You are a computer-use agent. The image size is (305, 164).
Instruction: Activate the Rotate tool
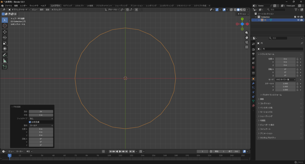click(5, 38)
